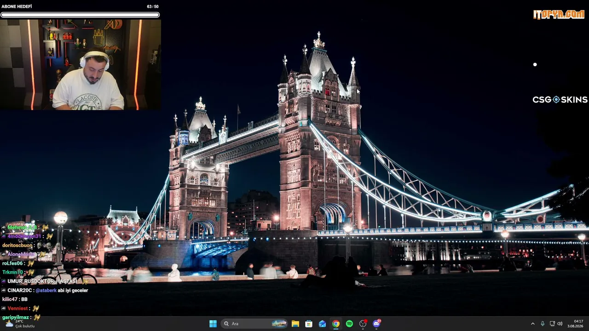Screen dimensions: 589x331
Task: Click chat username 'Mehmet_2_8'
Action: tap(22, 228)
